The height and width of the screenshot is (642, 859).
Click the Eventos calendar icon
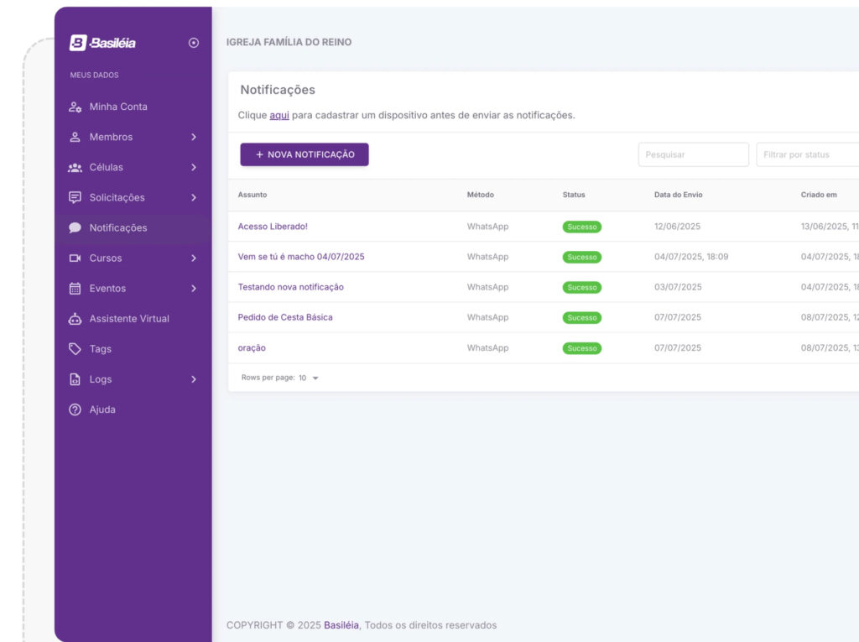(75, 289)
